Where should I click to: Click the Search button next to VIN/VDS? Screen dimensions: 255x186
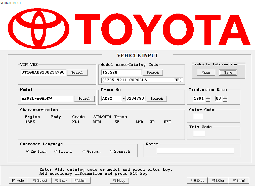[77, 73]
